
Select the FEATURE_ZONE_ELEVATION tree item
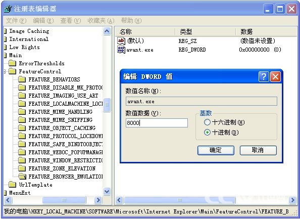pos(62,168)
